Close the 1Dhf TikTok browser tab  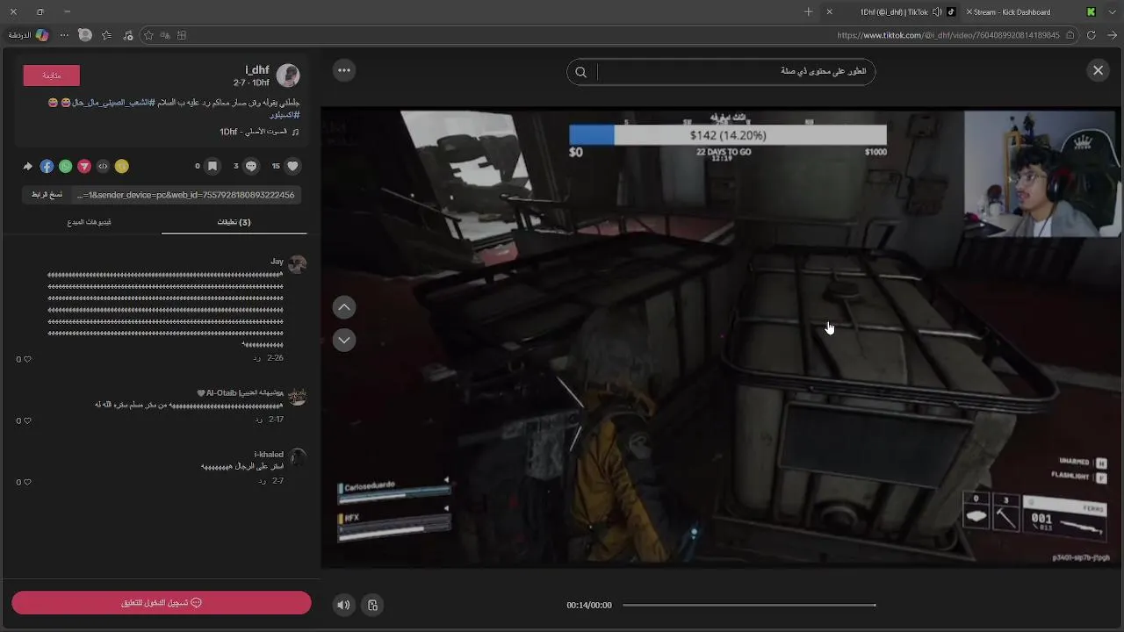tap(829, 12)
